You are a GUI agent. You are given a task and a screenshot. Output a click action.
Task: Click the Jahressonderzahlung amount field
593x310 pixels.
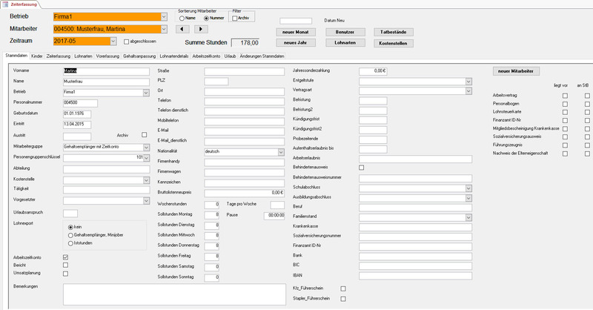pyautogui.click(x=373, y=71)
